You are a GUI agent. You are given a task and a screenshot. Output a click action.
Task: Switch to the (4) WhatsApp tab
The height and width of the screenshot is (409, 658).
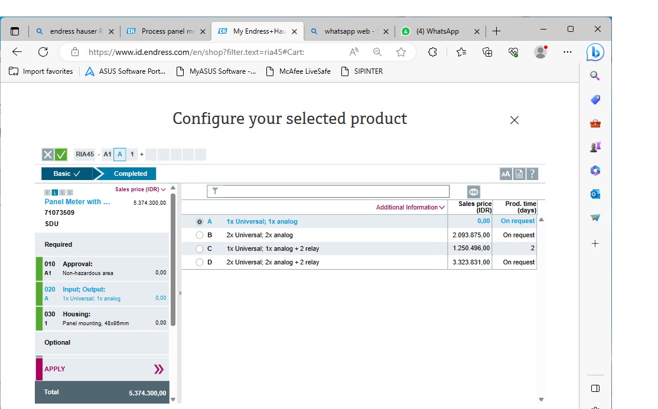point(441,31)
